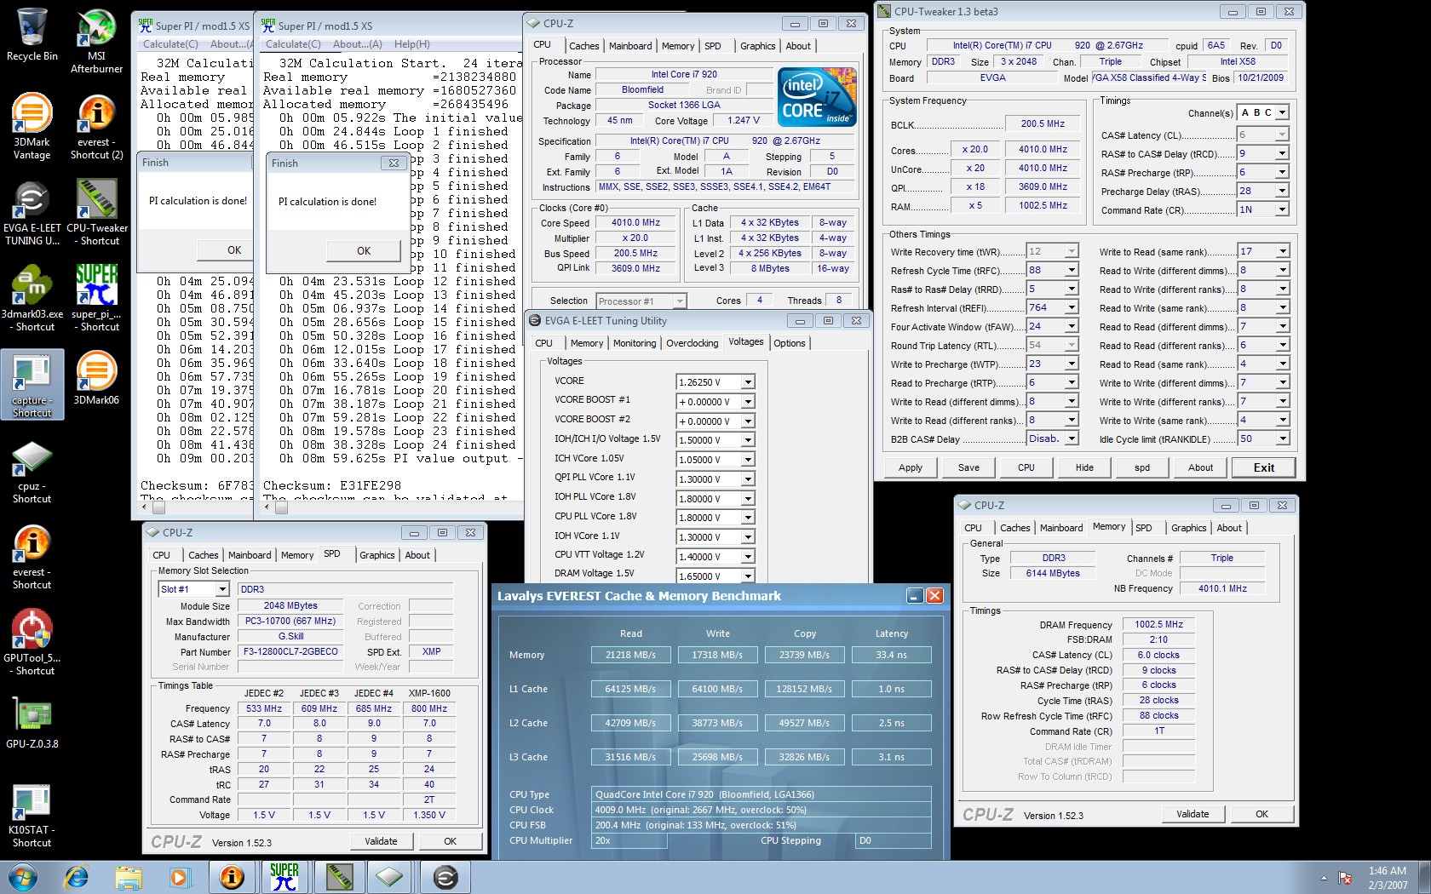Open Channel(s) A B C dropdown
This screenshot has height=894, width=1431.
(x=1281, y=112)
